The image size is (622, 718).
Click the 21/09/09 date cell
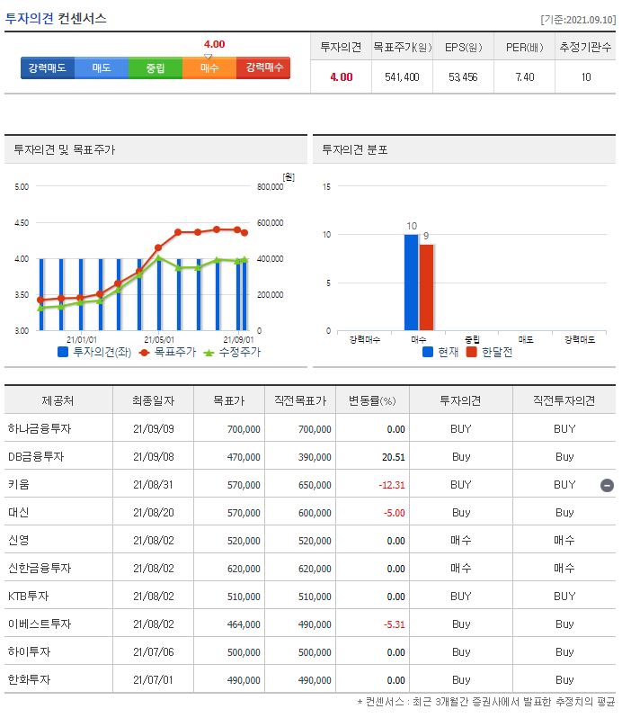[153, 429]
